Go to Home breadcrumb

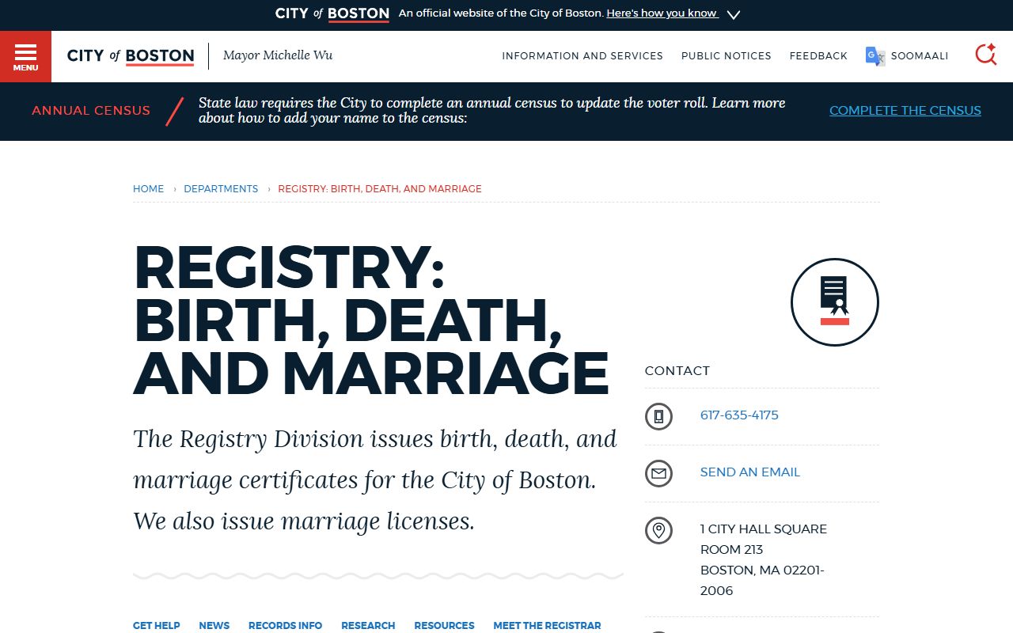click(x=148, y=189)
